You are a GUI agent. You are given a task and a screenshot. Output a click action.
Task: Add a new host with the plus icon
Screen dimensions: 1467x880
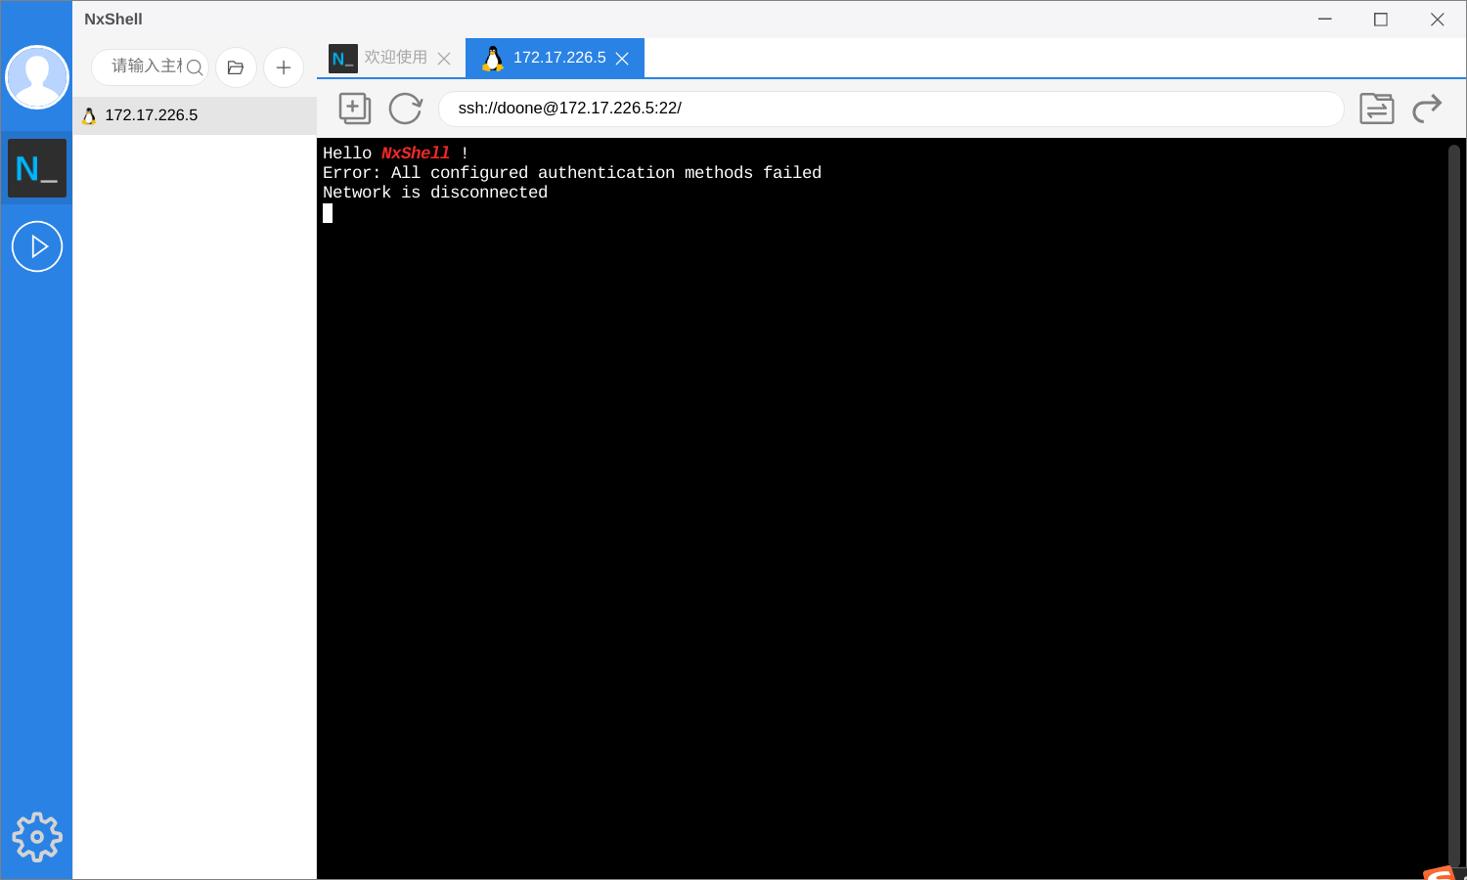[284, 66]
